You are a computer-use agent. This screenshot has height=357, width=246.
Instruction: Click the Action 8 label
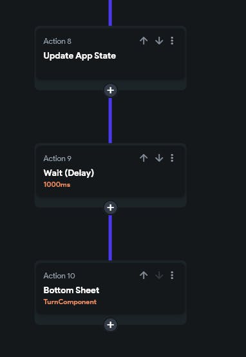[57, 41]
